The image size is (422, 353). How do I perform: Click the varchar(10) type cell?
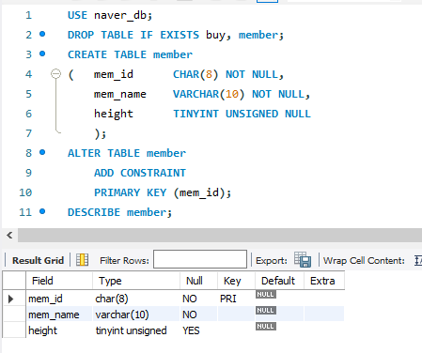pyautogui.click(x=136, y=315)
